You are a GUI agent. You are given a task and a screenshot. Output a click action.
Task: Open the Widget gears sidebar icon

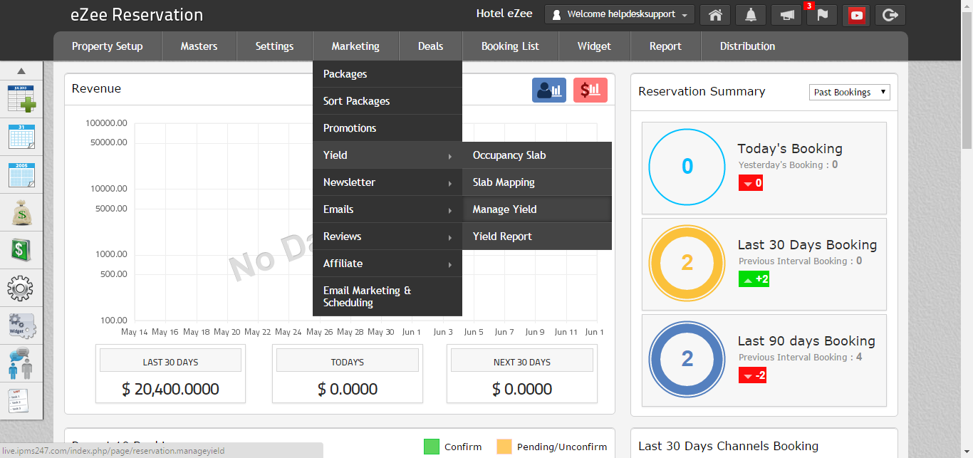pyautogui.click(x=21, y=326)
